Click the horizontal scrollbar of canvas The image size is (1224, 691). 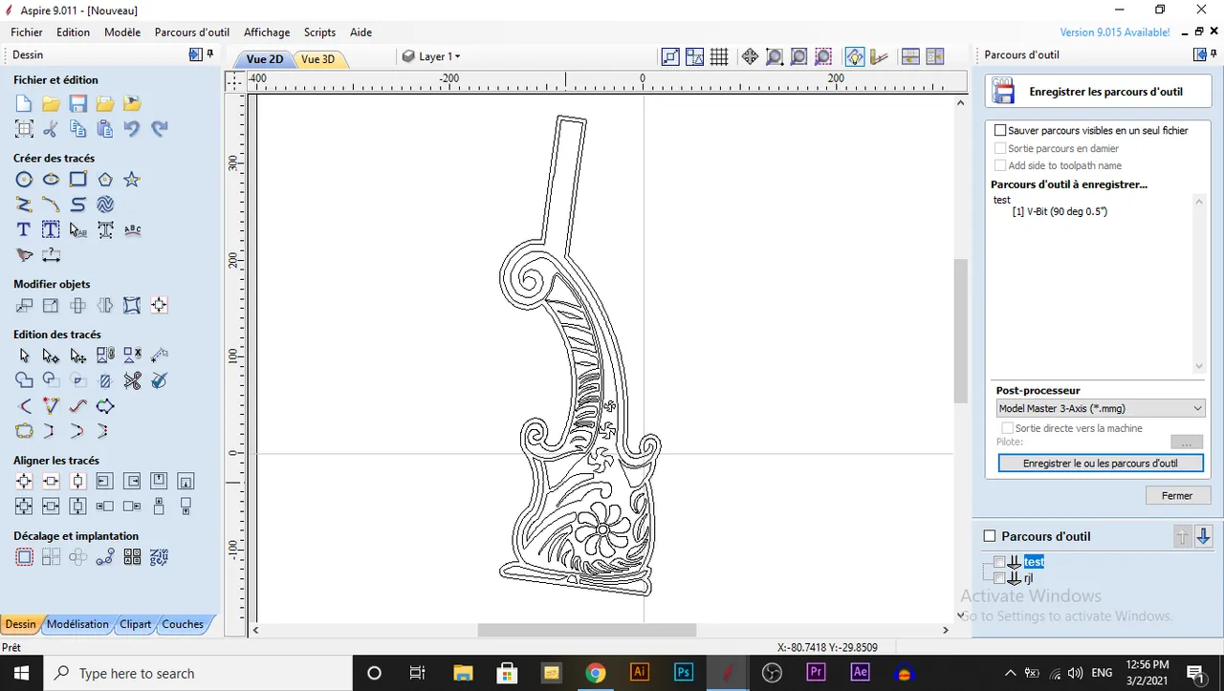[x=587, y=630]
